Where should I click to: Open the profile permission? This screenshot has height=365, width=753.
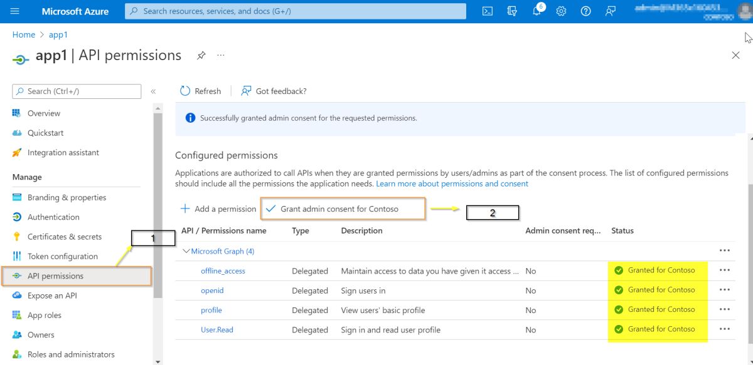coord(211,310)
